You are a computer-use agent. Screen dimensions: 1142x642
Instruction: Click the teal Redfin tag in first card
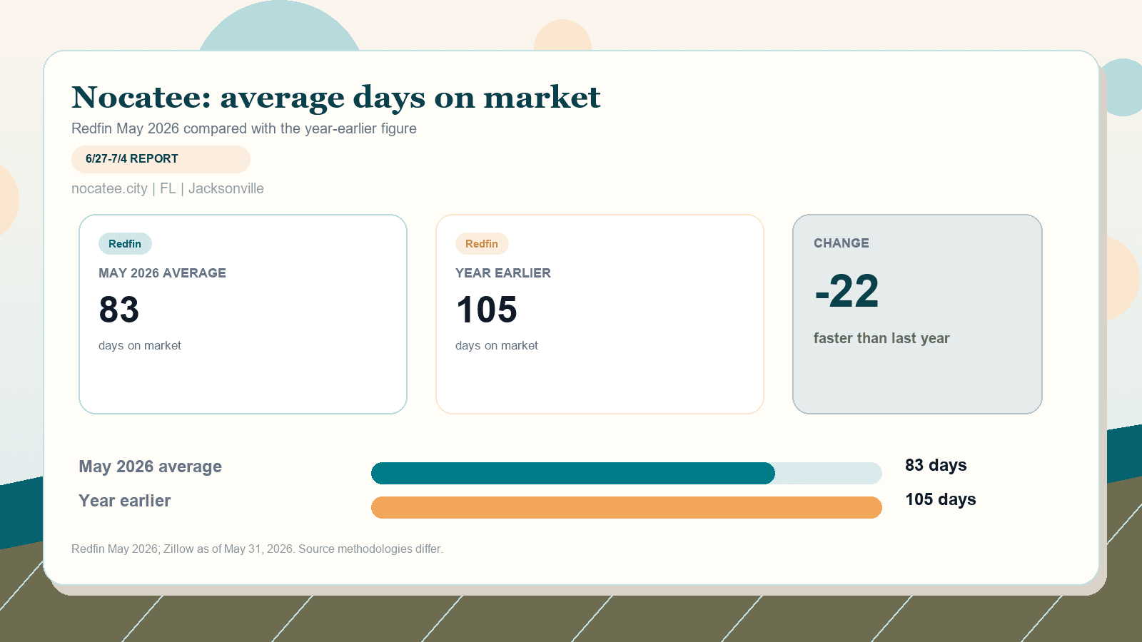pos(125,243)
